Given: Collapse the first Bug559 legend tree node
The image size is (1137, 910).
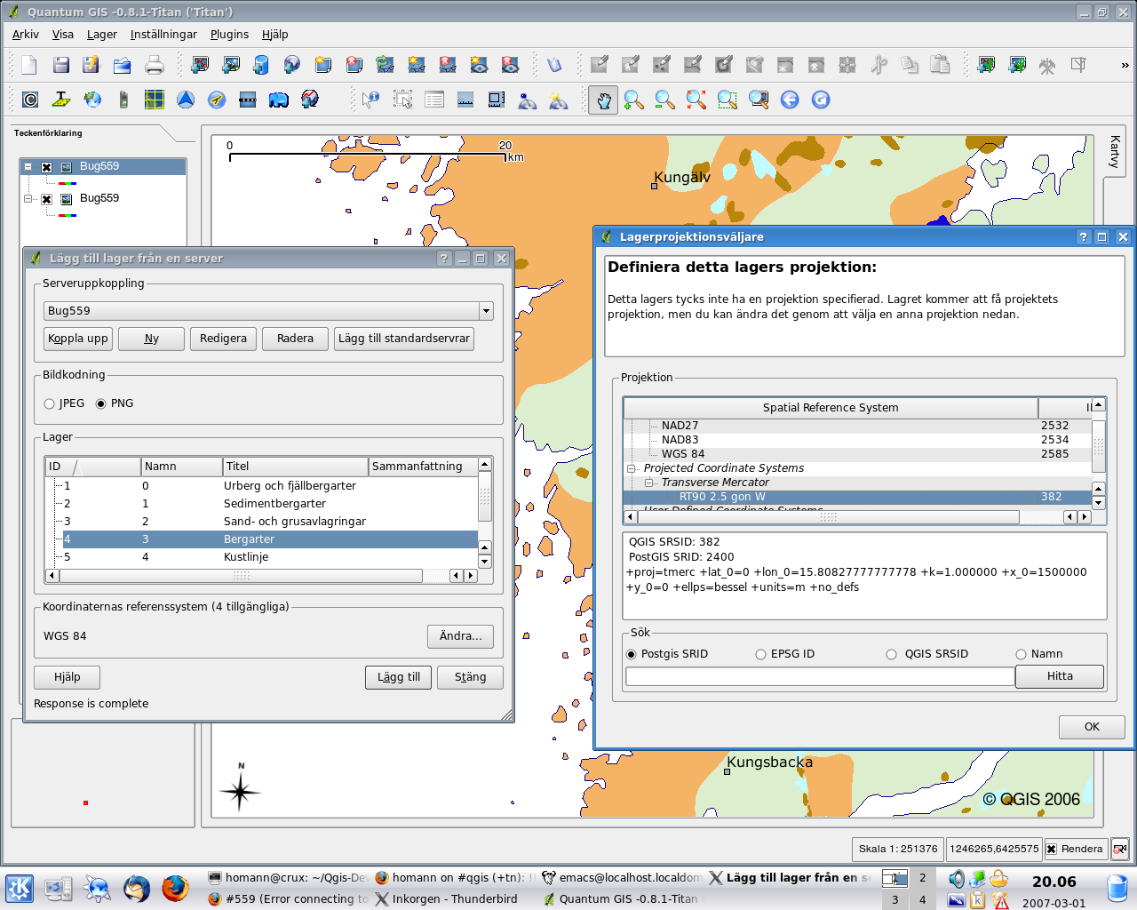Looking at the screenshot, I should click(28, 166).
